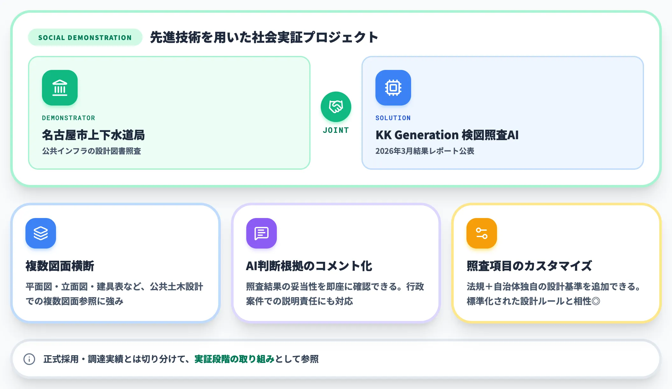Click the description starting 法規＋自治体独自の設計基準

pos(554,294)
